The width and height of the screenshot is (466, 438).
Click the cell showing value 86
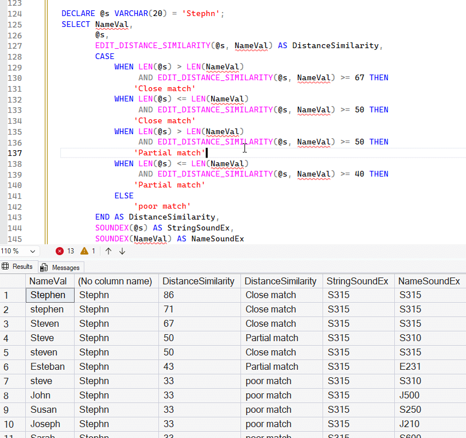pyautogui.click(x=169, y=295)
